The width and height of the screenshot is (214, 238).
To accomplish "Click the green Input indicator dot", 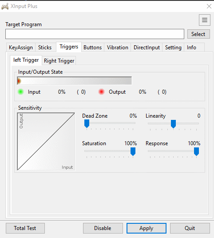I will [20, 92].
